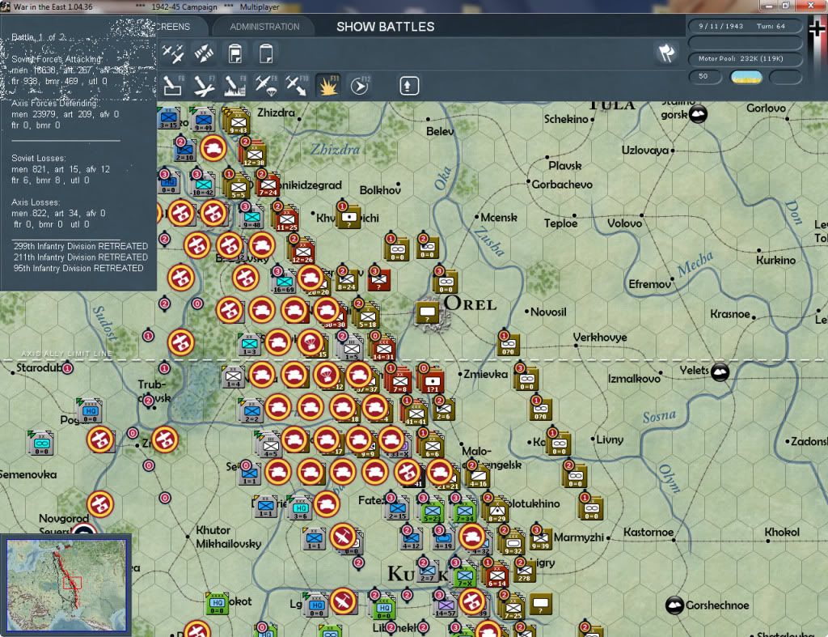828x637 pixels.
Task: Toggle the F11 show battles explosion icon
Action: [x=328, y=86]
